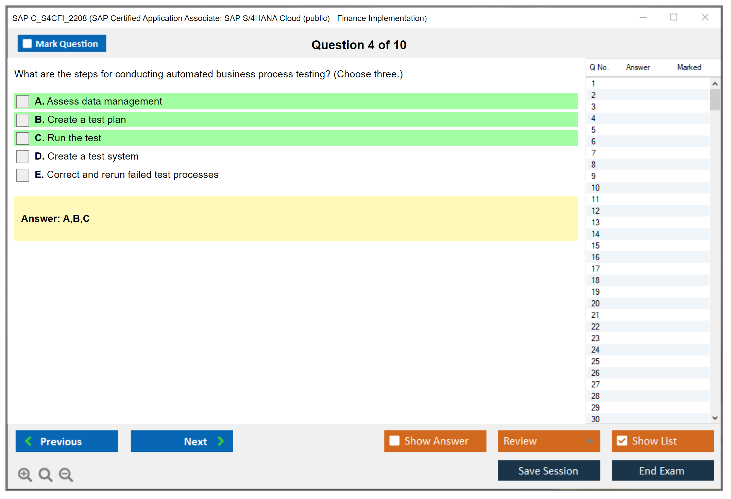This screenshot has width=731, height=499.
Task: Select option E Correct and rerun failed
Action: pyautogui.click(x=23, y=175)
